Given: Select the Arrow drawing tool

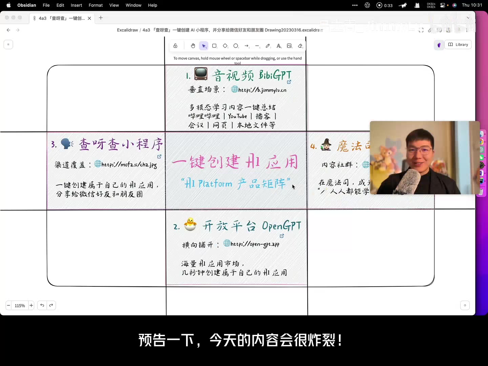Looking at the screenshot, I should [246, 46].
